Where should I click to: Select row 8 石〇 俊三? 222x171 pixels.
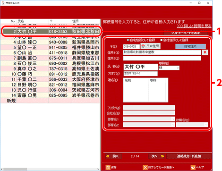tap(51, 63)
